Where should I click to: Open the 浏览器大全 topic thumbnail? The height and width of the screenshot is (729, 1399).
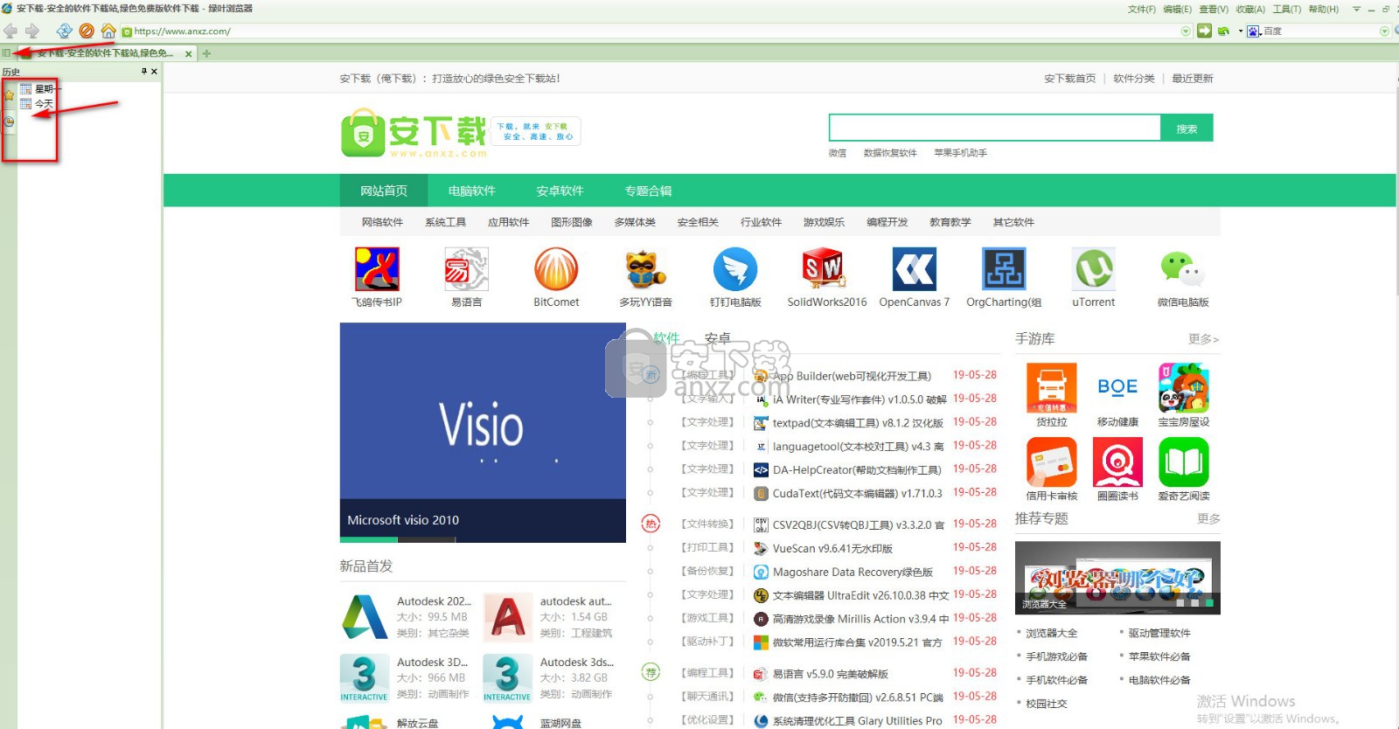click(1117, 578)
